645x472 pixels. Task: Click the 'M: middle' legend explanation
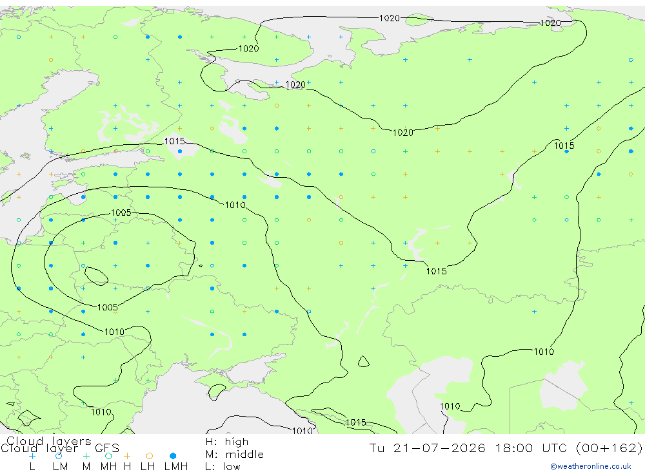(235, 455)
